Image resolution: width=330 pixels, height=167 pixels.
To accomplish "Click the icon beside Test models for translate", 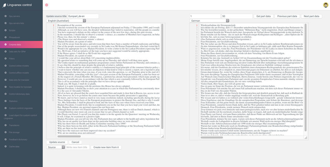I will pyautogui.click(x=5, y=87).
